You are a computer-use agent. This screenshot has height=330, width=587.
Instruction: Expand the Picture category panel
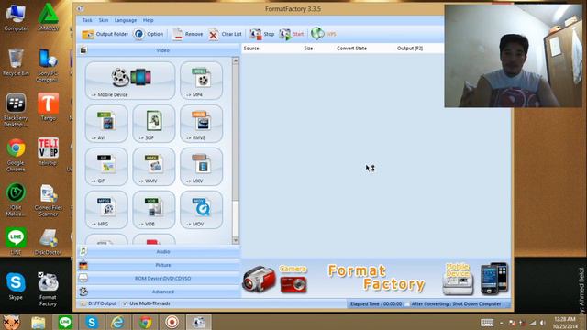click(x=159, y=265)
